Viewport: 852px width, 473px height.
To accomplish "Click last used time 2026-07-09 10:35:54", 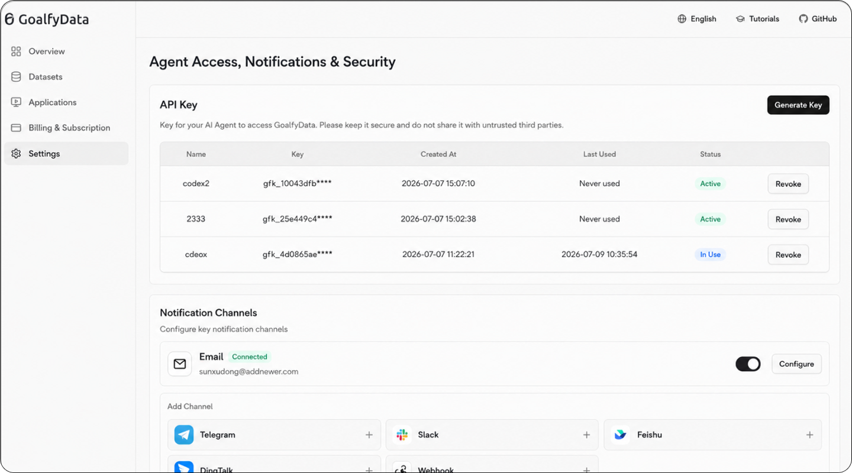I will (599, 254).
